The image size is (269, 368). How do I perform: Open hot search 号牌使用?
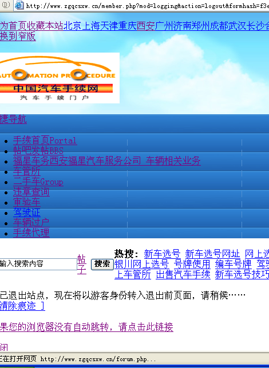click(x=192, y=264)
